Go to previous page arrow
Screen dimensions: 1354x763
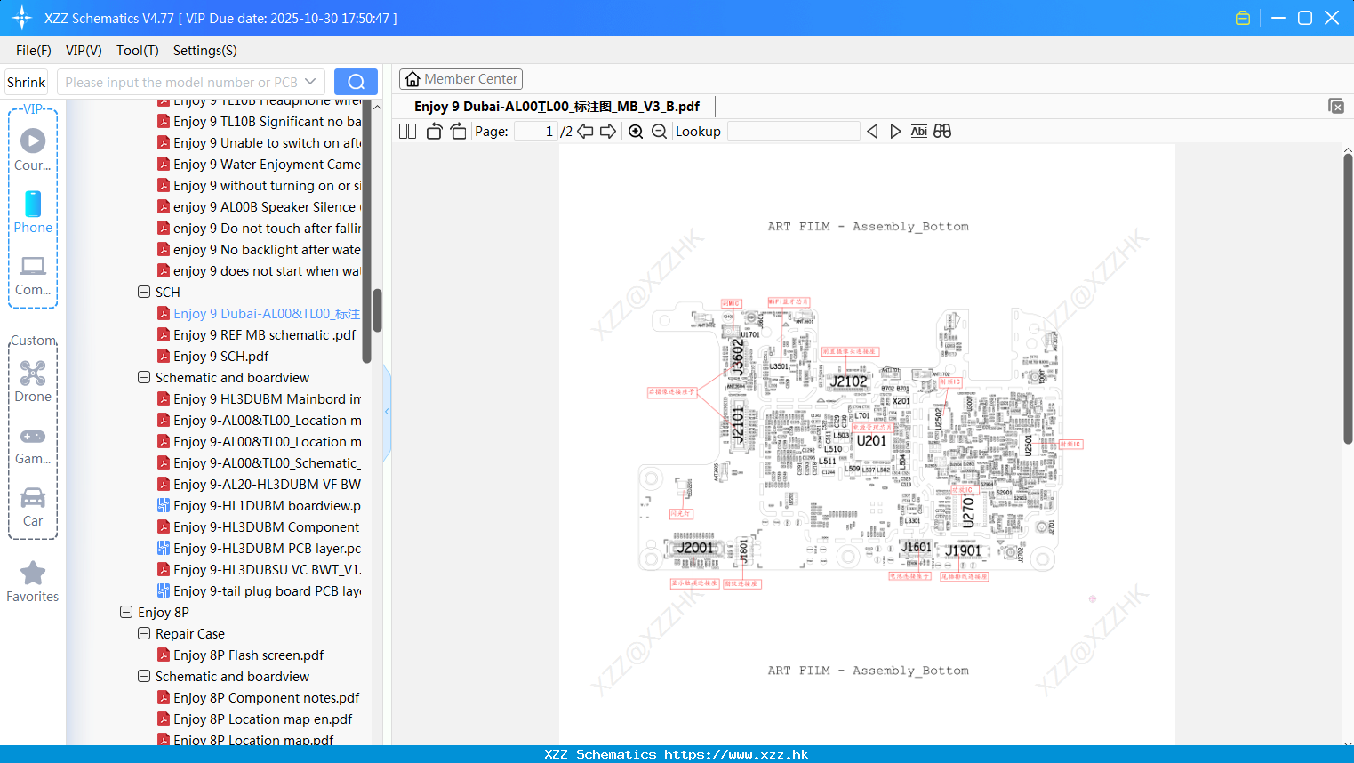[x=585, y=132]
